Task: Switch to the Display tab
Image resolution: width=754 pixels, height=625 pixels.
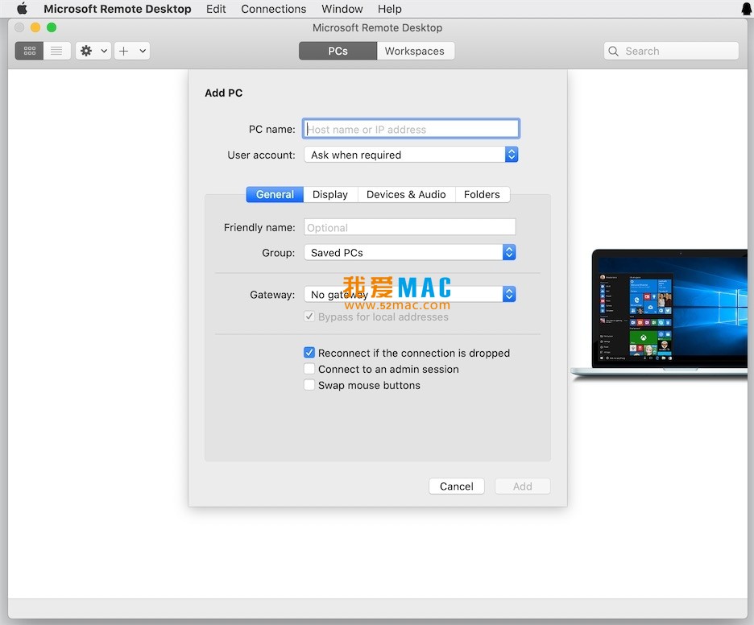Action: (330, 194)
